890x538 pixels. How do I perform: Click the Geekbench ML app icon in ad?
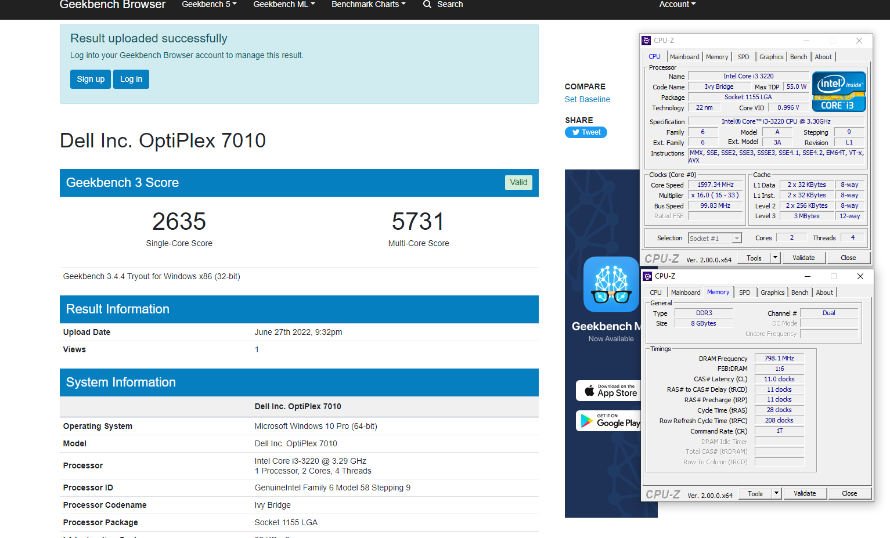pos(611,284)
